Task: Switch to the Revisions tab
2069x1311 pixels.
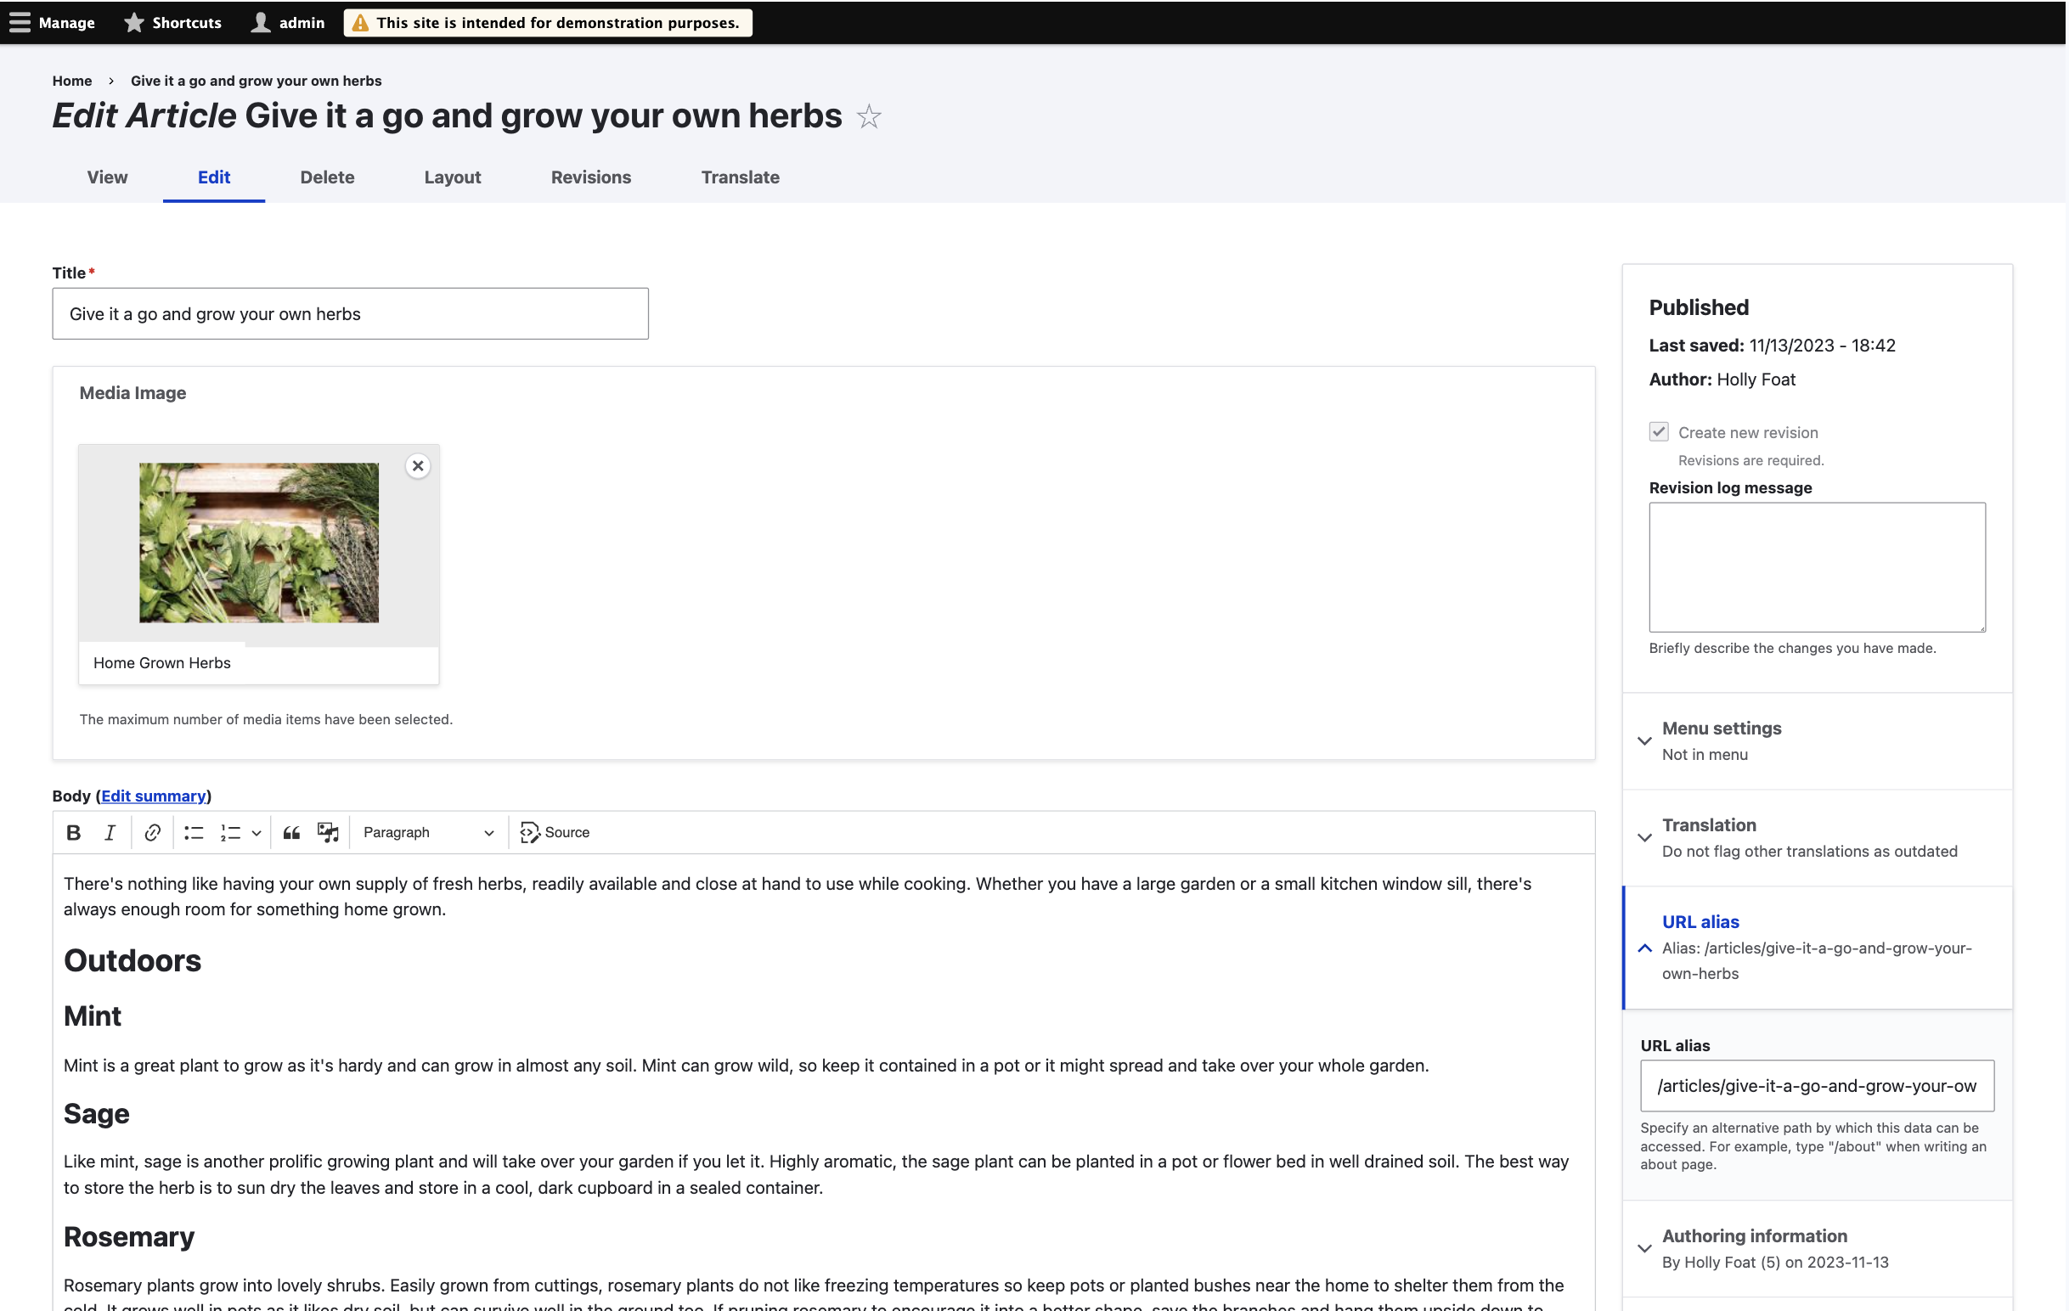Action: click(x=590, y=177)
